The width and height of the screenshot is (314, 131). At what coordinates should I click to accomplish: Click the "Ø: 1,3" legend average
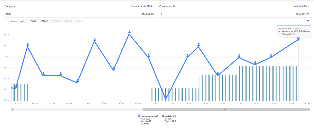click(168, 119)
